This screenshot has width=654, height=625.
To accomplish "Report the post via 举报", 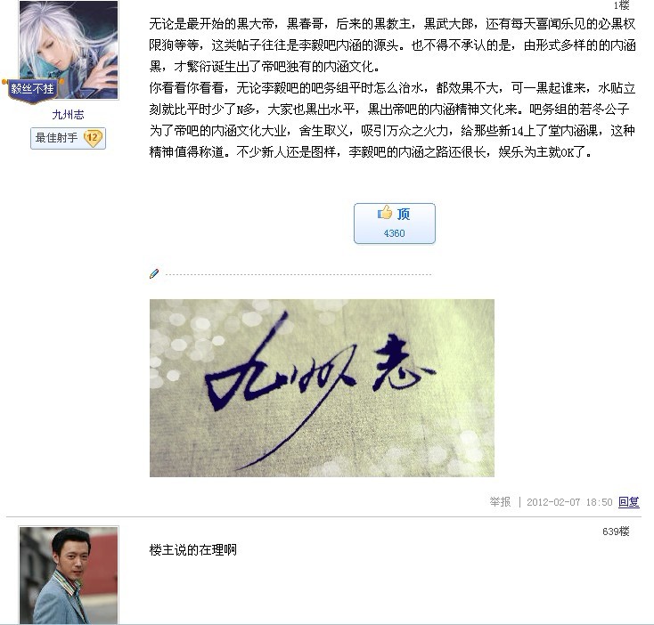I will click(x=500, y=501).
